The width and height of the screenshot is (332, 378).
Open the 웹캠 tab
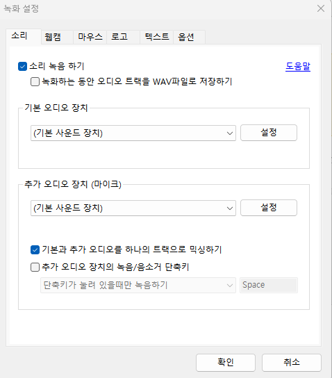(x=57, y=38)
